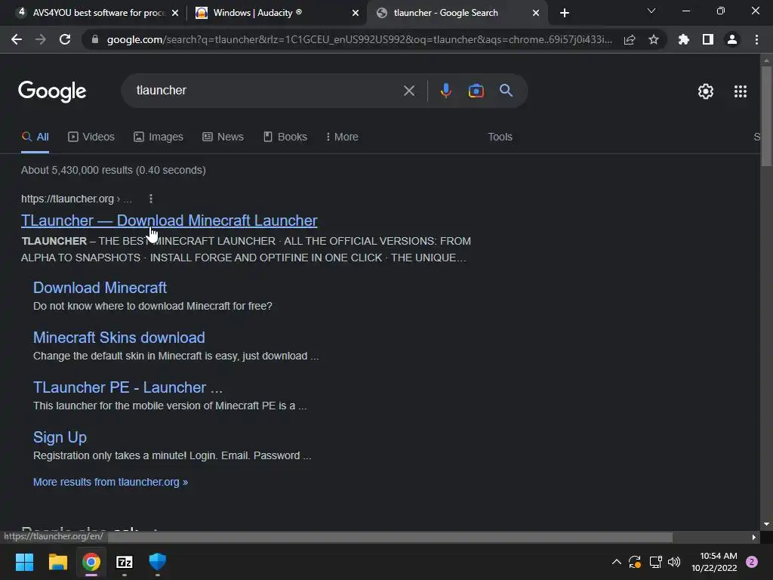This screenshot has width=773, height=580.
Task: Open Chrome's three-dot menu
Action: (756, 39)
